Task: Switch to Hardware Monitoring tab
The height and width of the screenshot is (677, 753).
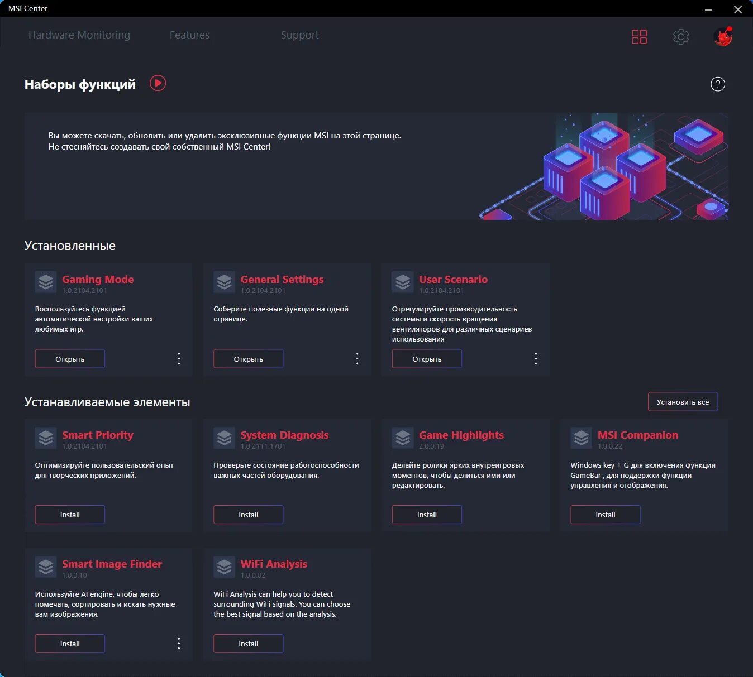Action: coord(79,35)
